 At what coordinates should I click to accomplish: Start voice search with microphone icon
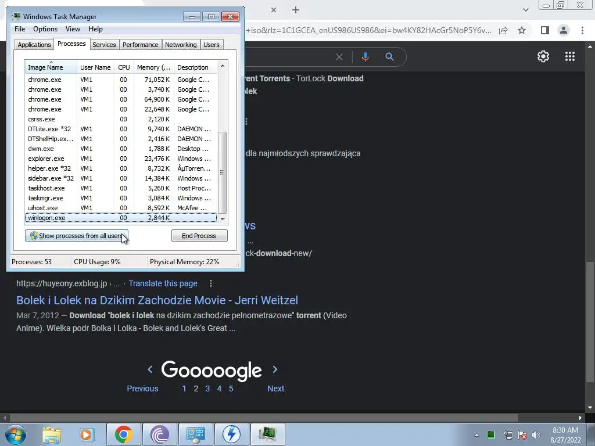tap(365, 57)
